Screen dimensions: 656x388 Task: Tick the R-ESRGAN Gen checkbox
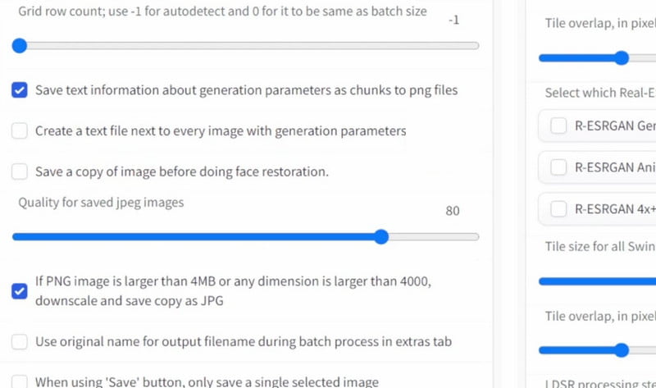(558, 126)
